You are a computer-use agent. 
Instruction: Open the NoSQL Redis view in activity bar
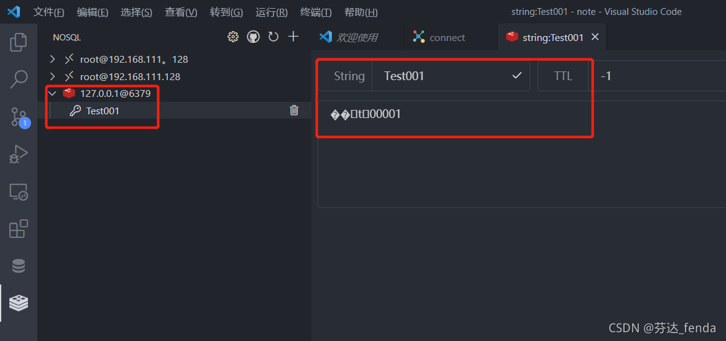19,303
